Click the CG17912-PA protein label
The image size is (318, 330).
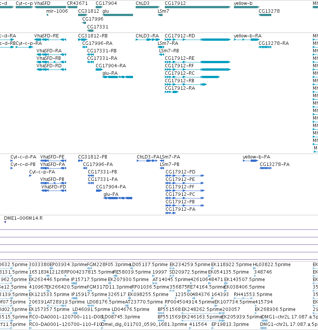[180, 209]
